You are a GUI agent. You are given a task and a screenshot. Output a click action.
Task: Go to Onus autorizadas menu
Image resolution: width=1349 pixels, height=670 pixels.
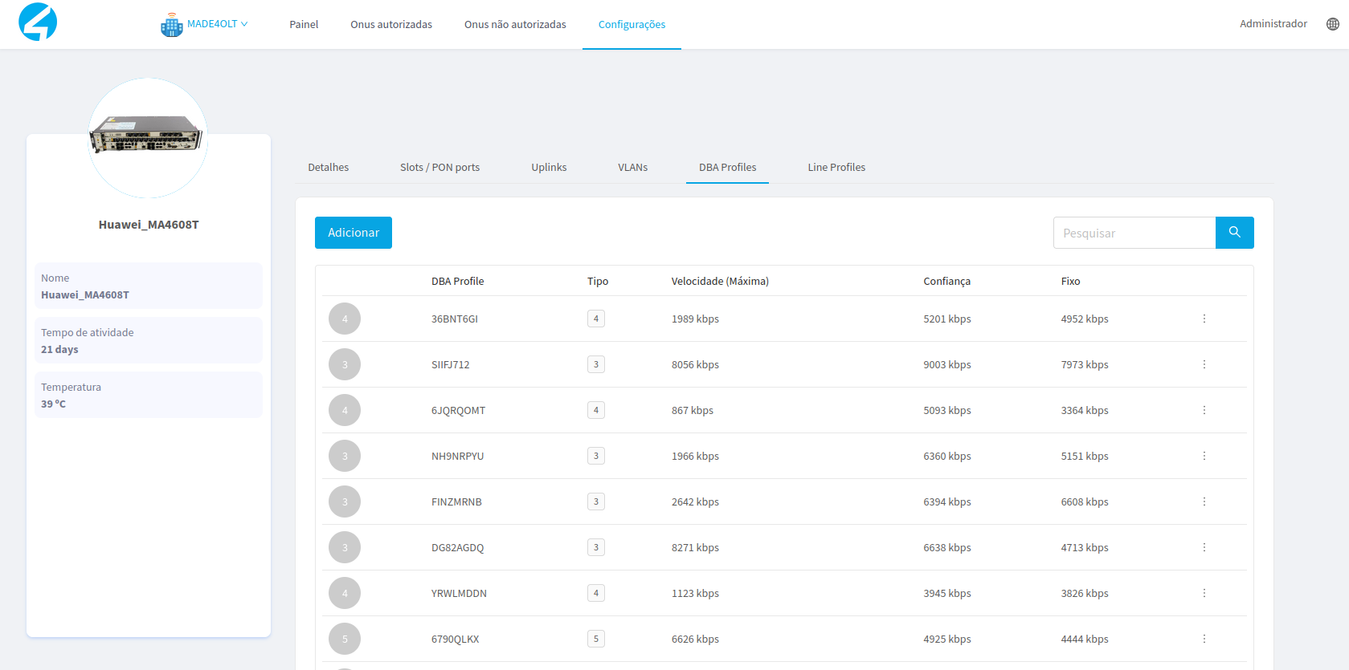[x=390, y=24]
